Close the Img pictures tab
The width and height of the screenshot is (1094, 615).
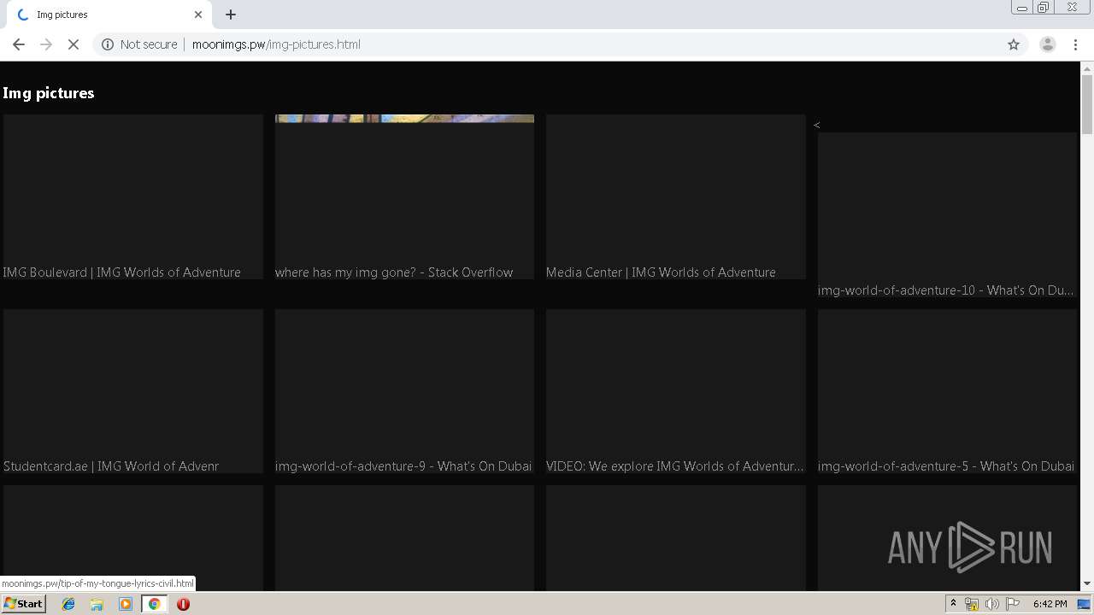tap(198, 15)
